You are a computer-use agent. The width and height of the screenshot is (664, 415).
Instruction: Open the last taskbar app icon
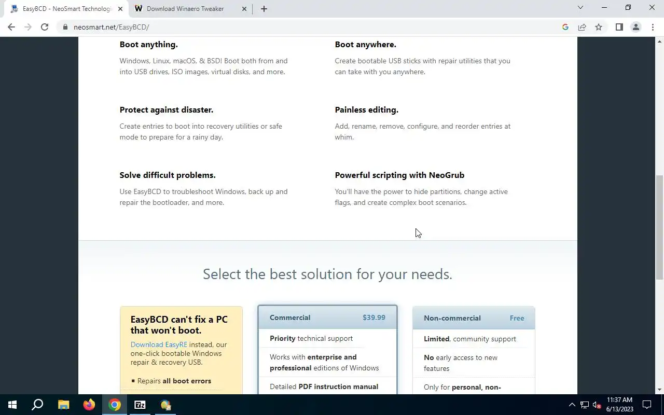click(165, 405)
